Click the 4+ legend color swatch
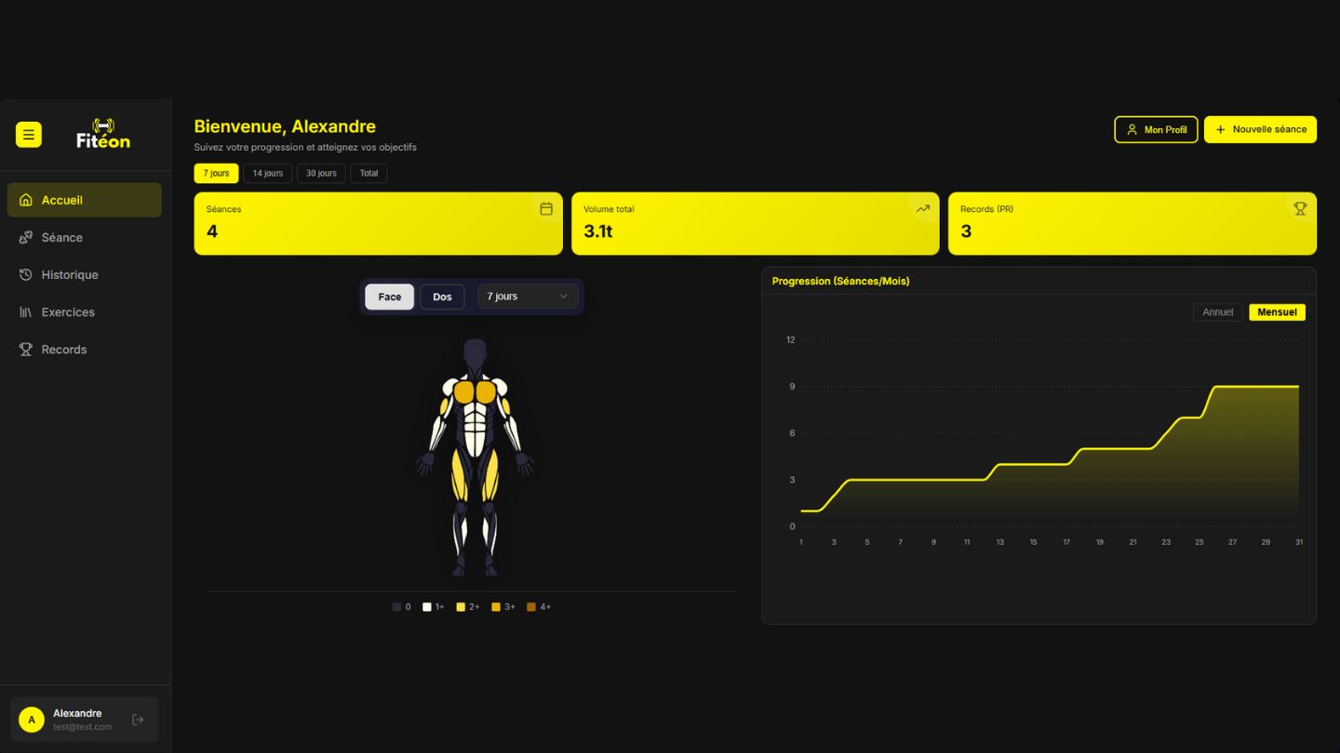The height and width of the screenshot is (753, 1340). 531,607
